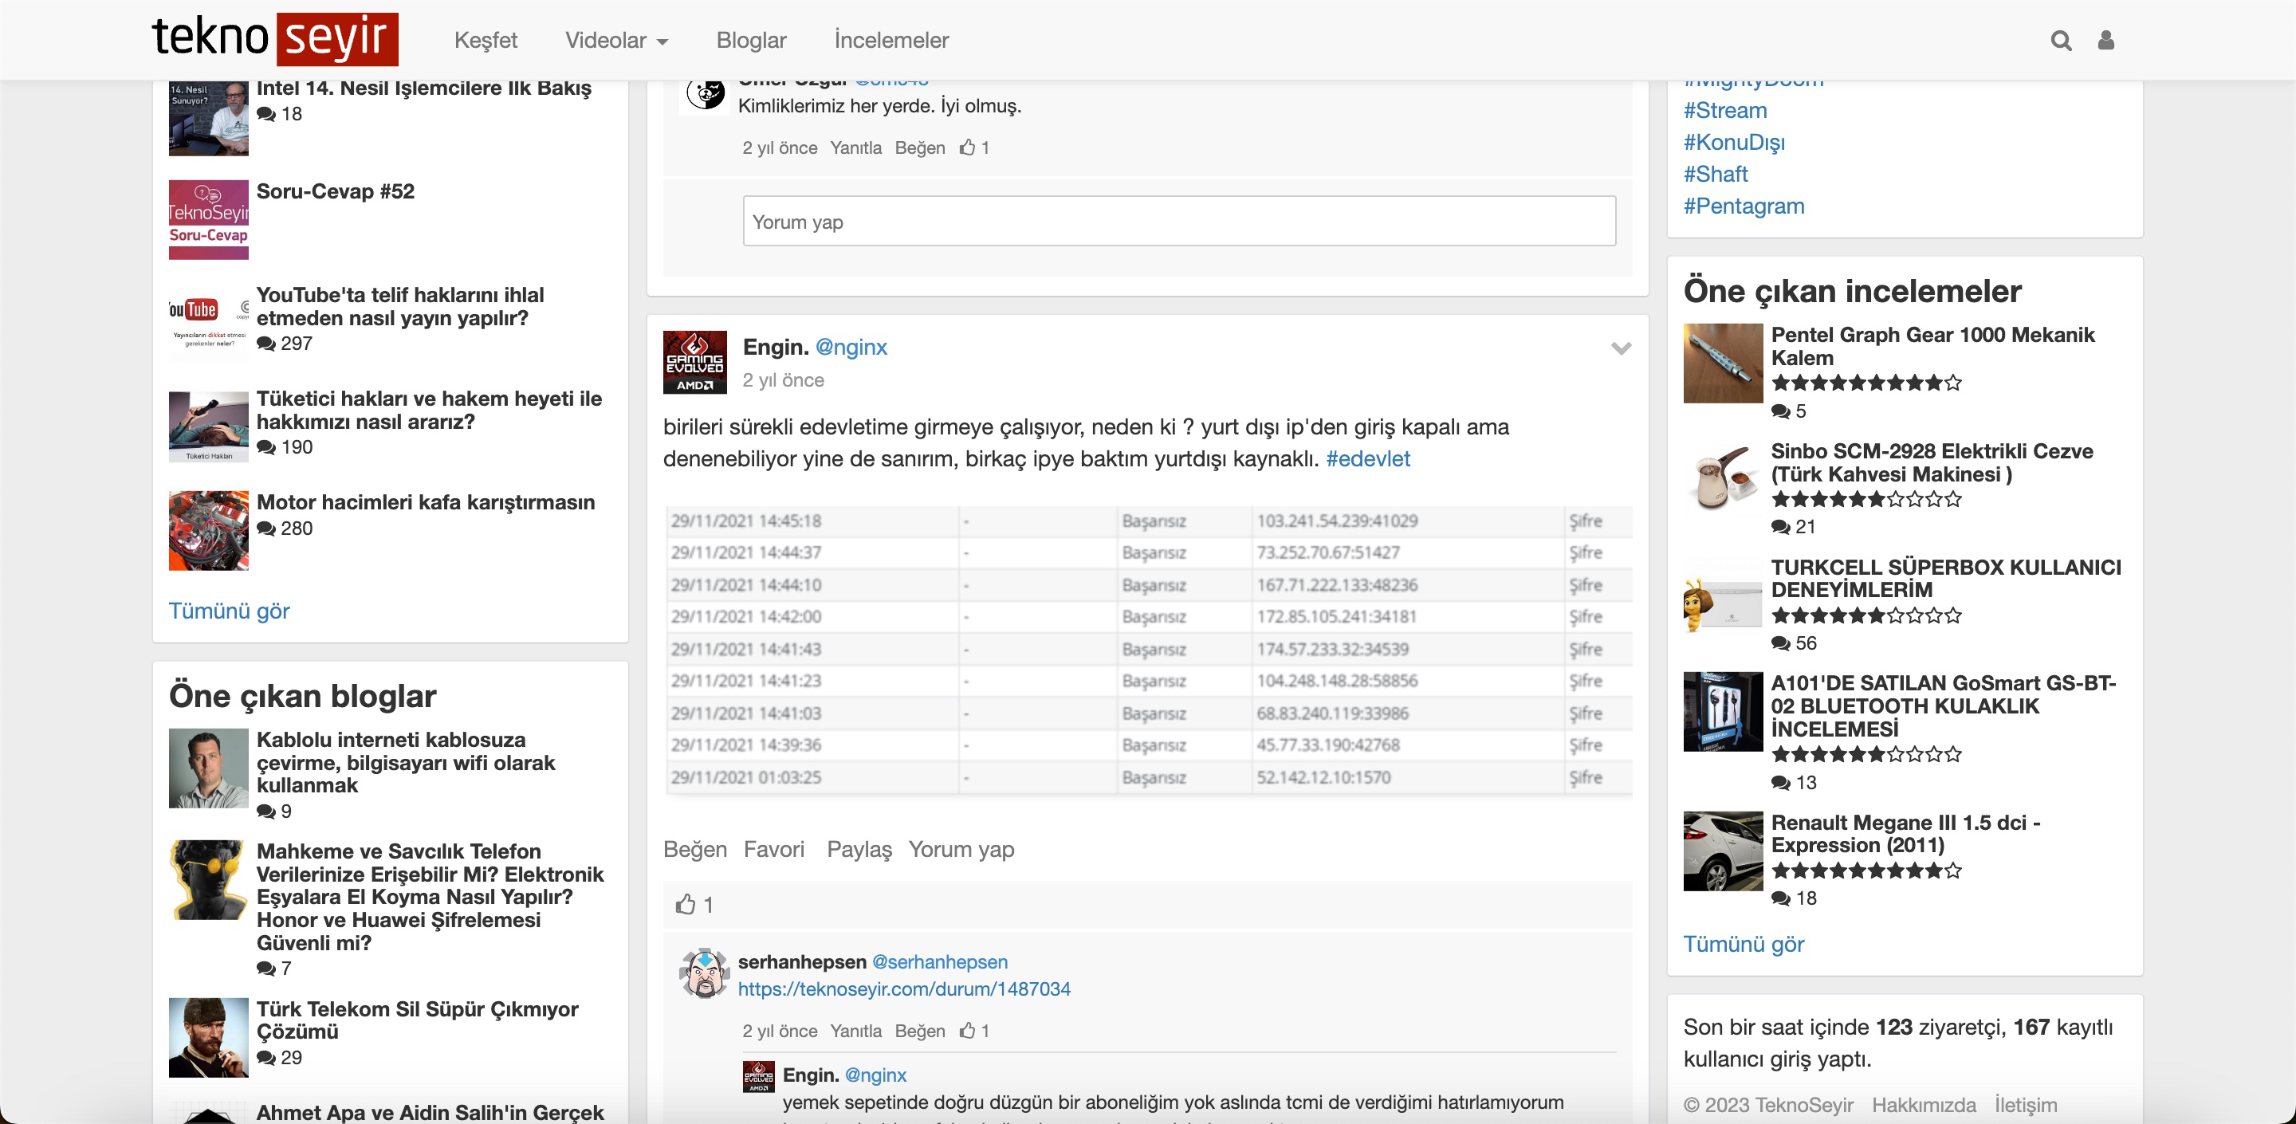
Task: Open the teknoseyir.com/durum/1487034 link
Action: coord(904,989)
